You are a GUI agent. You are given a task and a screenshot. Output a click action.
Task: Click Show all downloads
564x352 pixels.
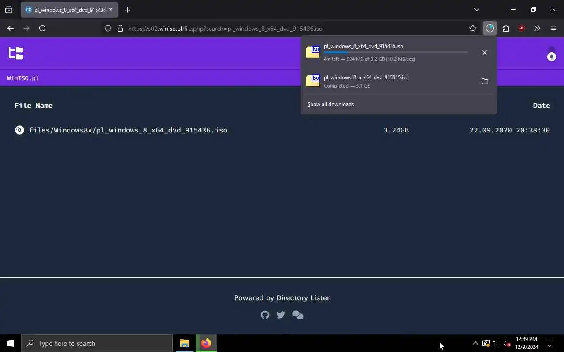tap(330, 104)
